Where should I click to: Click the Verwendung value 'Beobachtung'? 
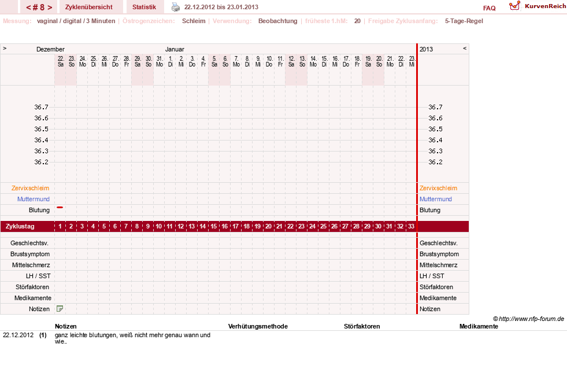click(x=277, y=21)
